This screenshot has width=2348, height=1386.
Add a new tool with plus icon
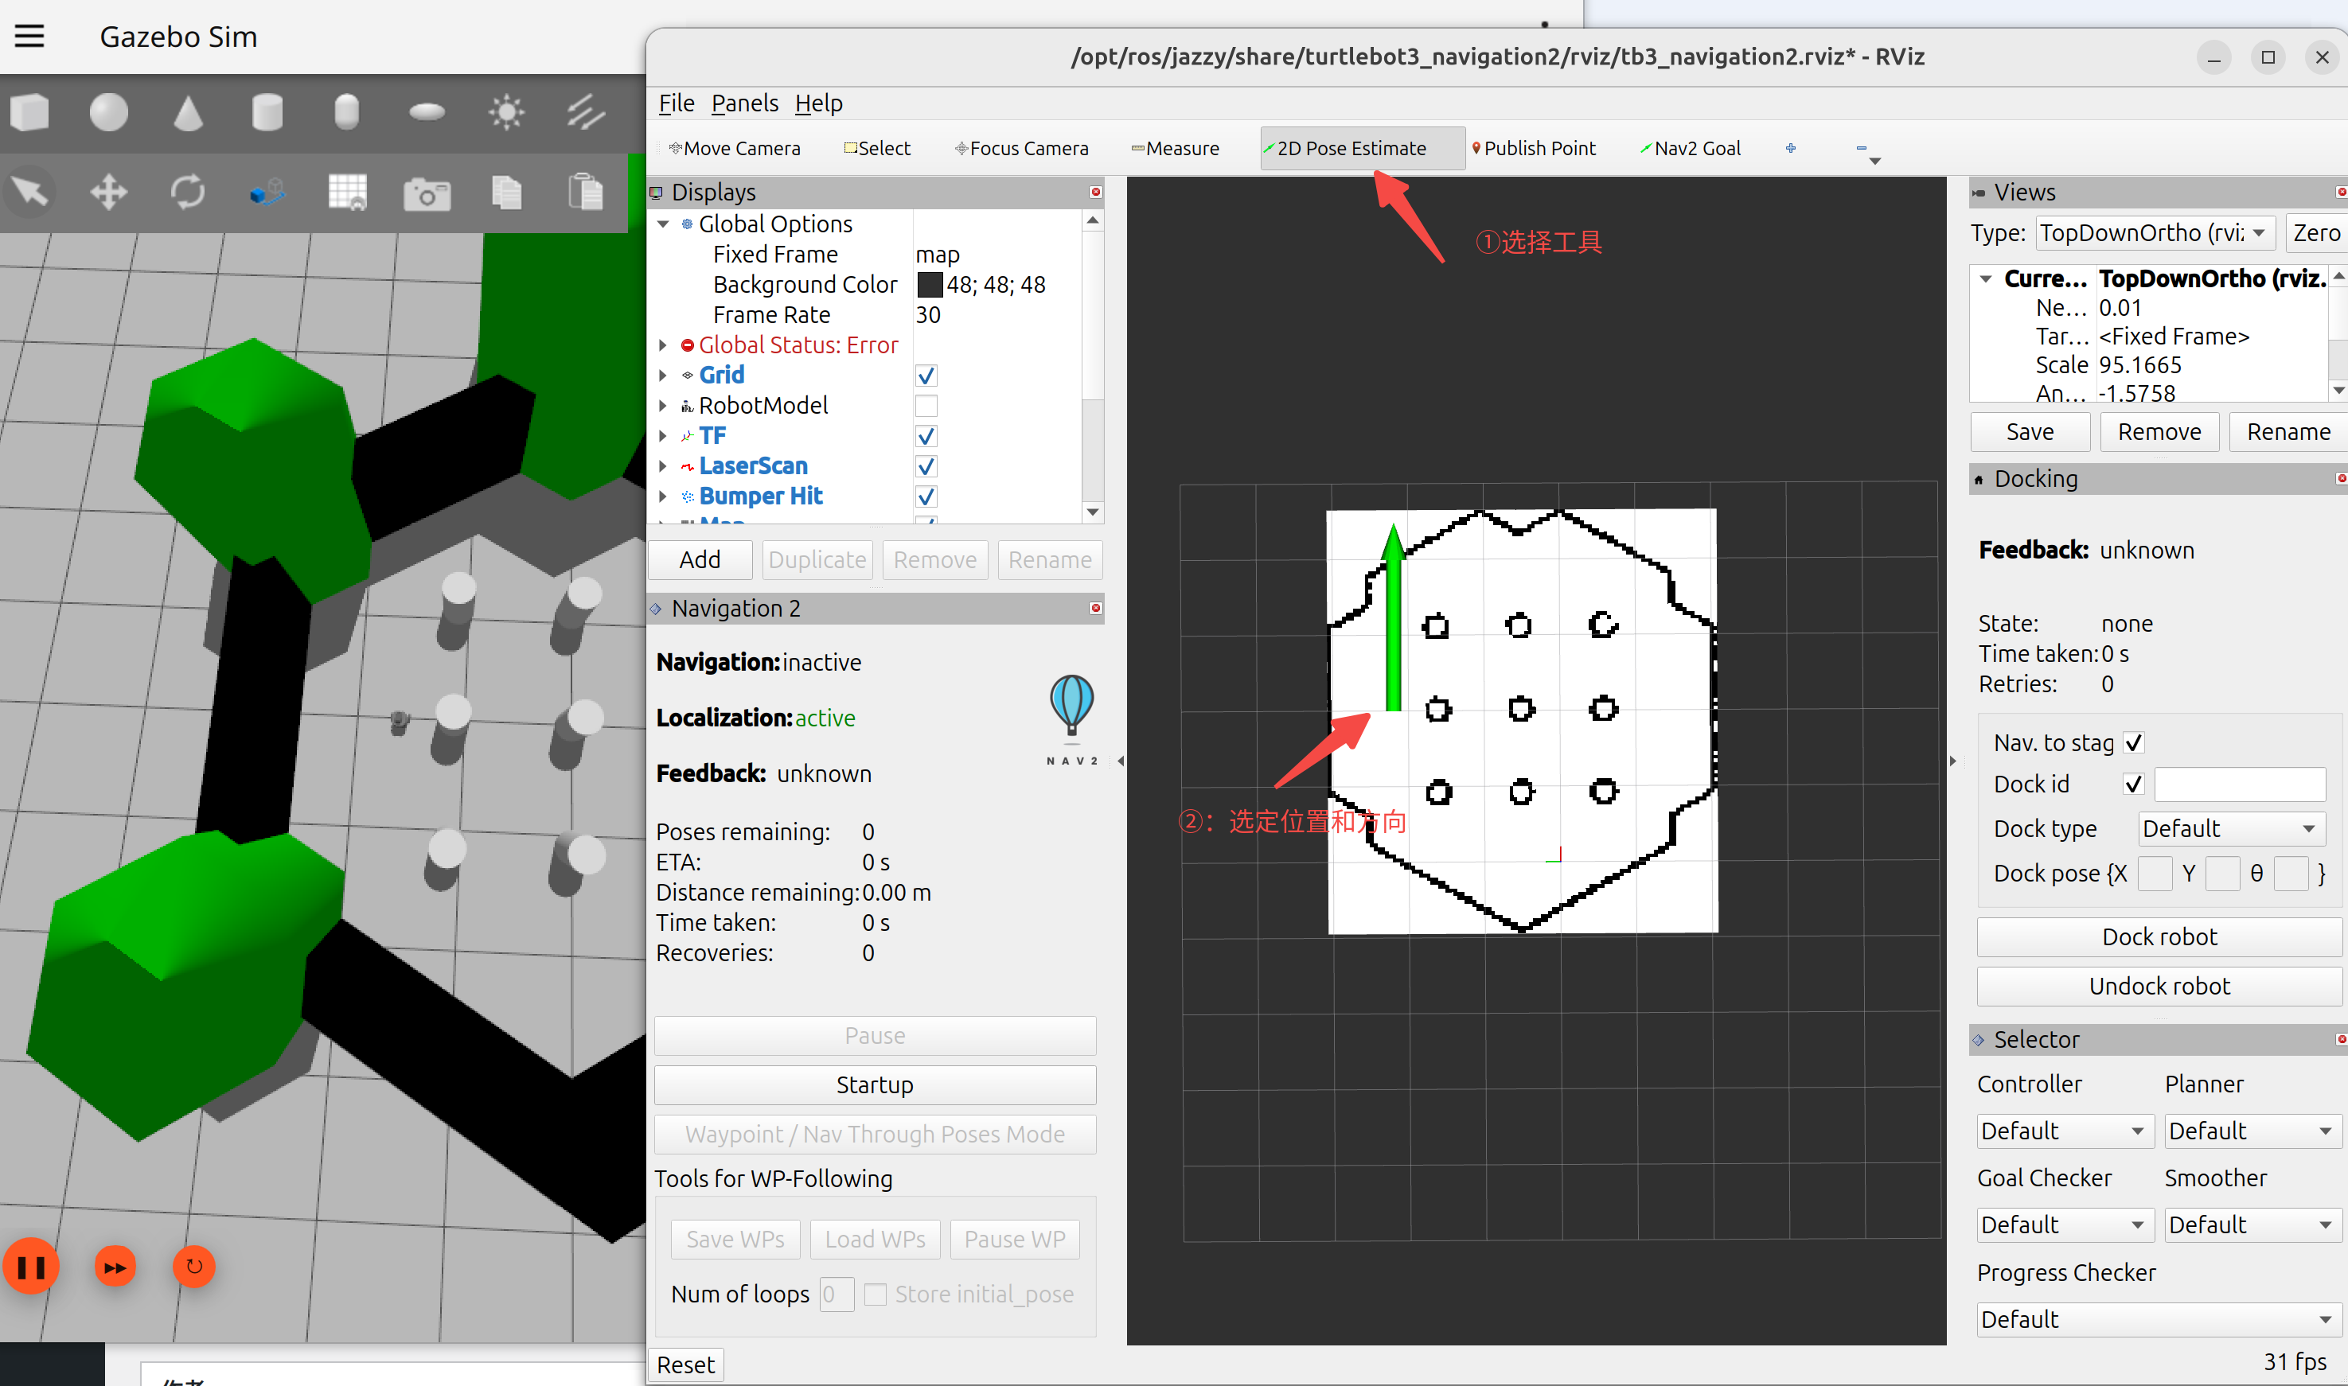1790,147
